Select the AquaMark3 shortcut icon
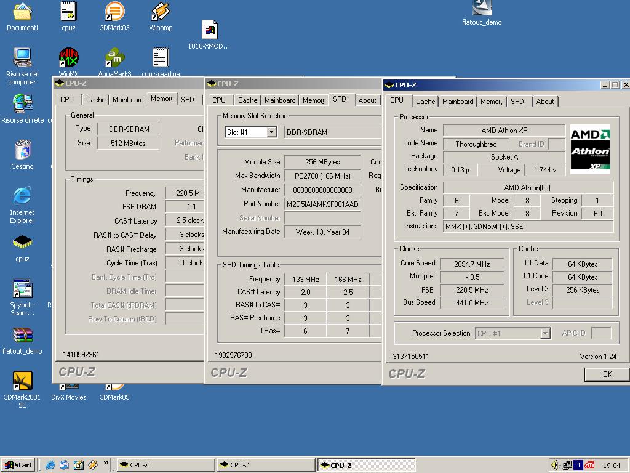Viewport: 630px width, 473px height. point(114,57)
